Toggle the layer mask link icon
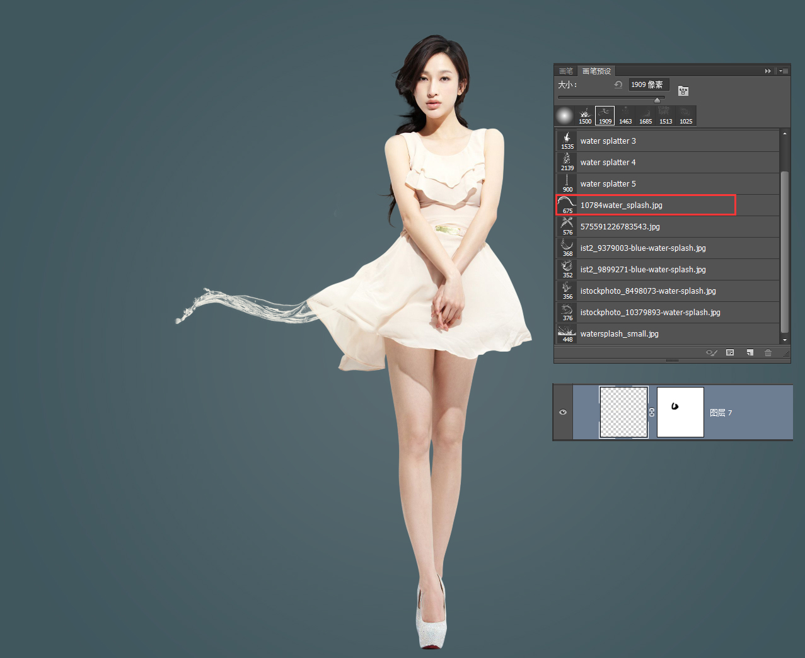This screenshot has height=658, width=805. [x=652, y=412]
